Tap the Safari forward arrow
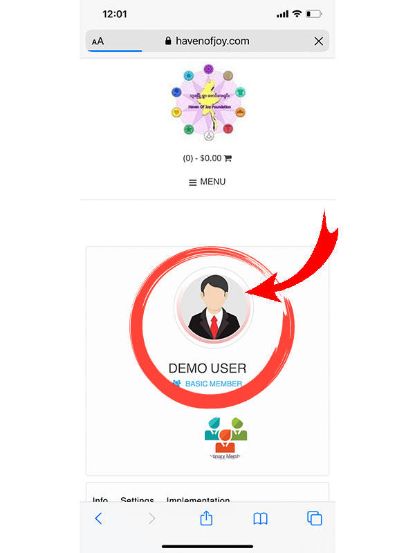415x553 pixels. point(151,518)
